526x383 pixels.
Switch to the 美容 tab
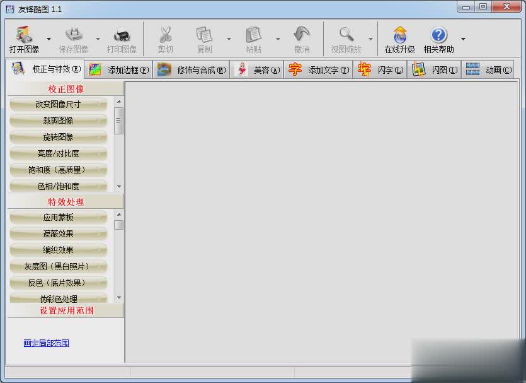click(x=257, y=69)
